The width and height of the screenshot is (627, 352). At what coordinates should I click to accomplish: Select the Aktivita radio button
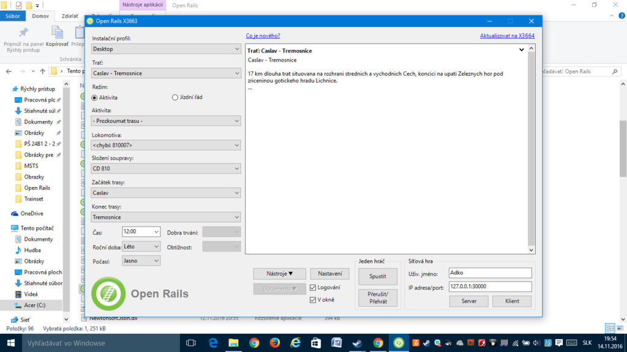pyautogui.click(x=95, y=97)
